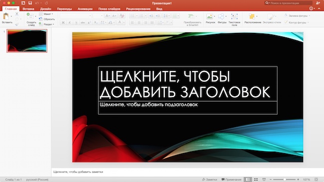Click the slide panel layout icon in title bar

(x=23, y=3)
